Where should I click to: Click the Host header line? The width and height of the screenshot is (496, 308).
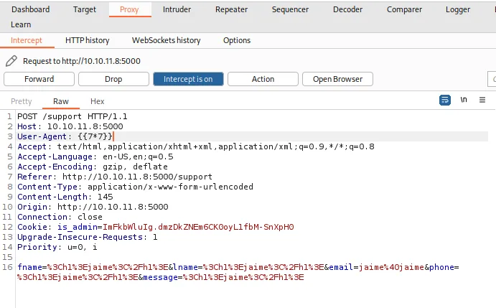coord(70,126)
